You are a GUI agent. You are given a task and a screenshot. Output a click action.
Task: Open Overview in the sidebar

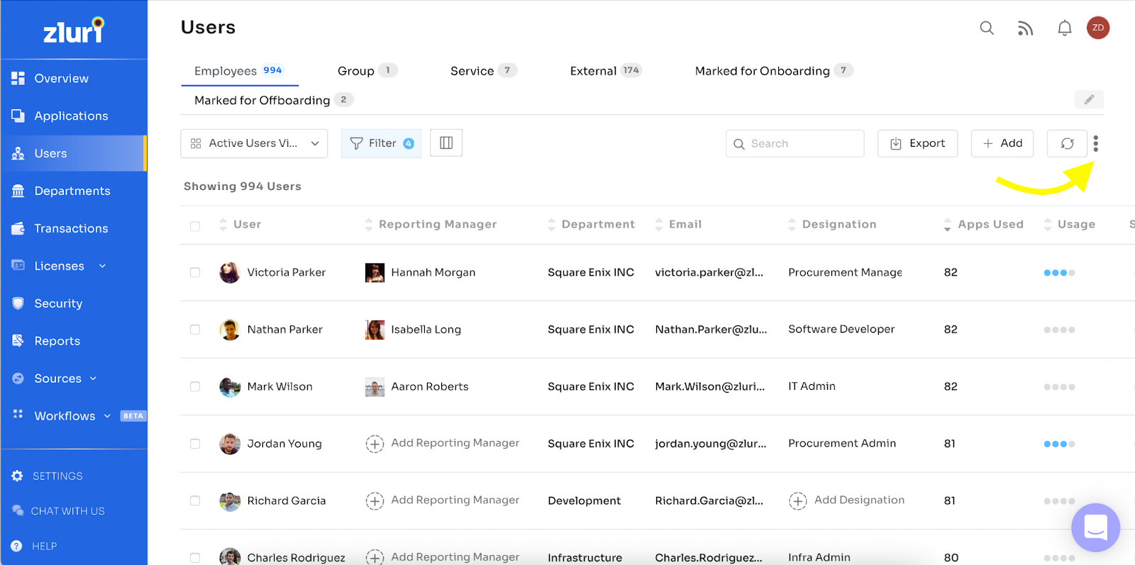coord(74,79)
